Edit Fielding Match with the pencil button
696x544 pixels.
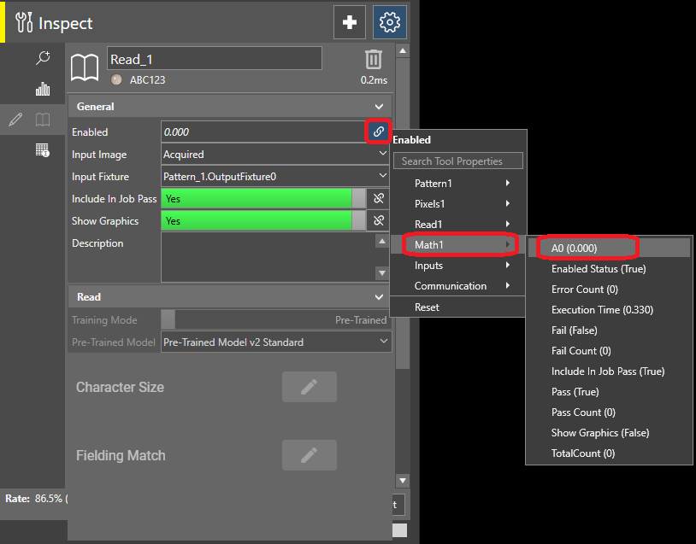point(309,455)
